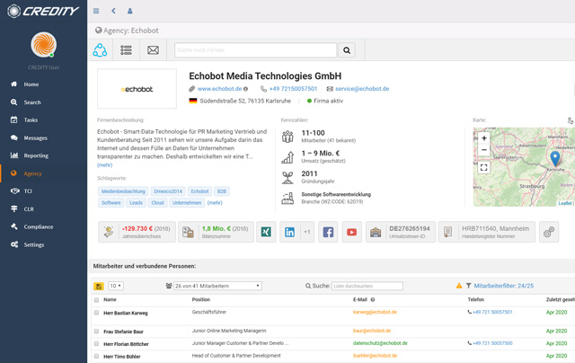Open the Facebook page icon
Image resolution: width=575 pixels, height=363 pixels.
328,232
